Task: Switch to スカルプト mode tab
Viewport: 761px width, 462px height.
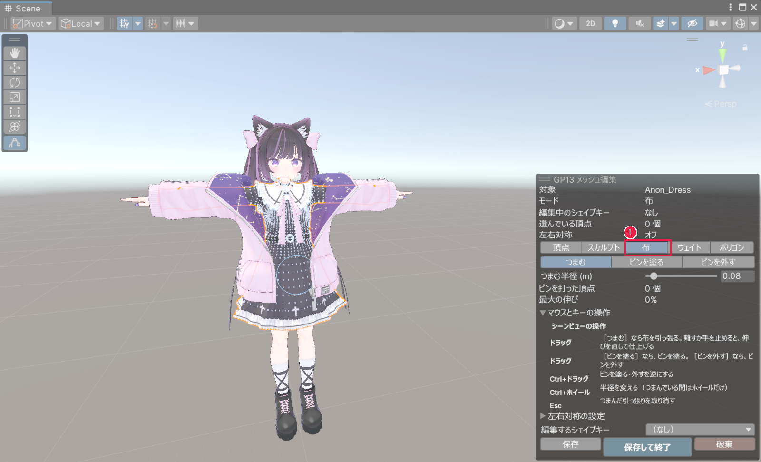Action: (604, 247)
